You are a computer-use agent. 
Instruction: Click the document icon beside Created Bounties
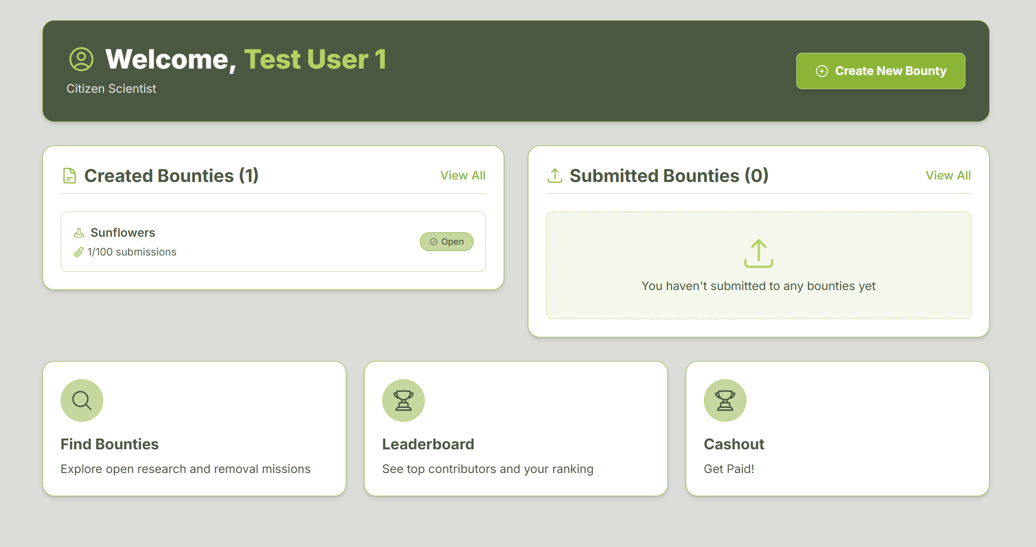[70, 176]
